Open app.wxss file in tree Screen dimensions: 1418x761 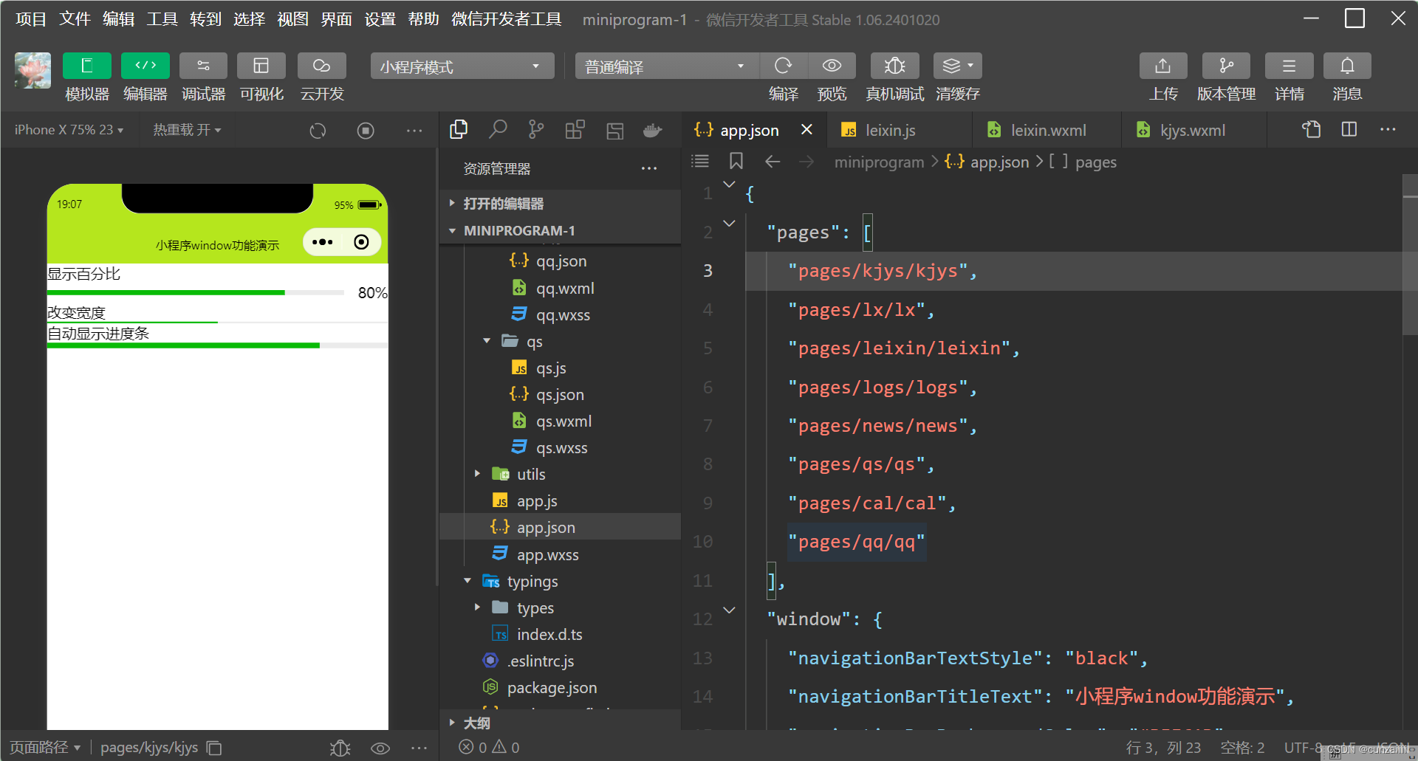(x=561, y=554)
